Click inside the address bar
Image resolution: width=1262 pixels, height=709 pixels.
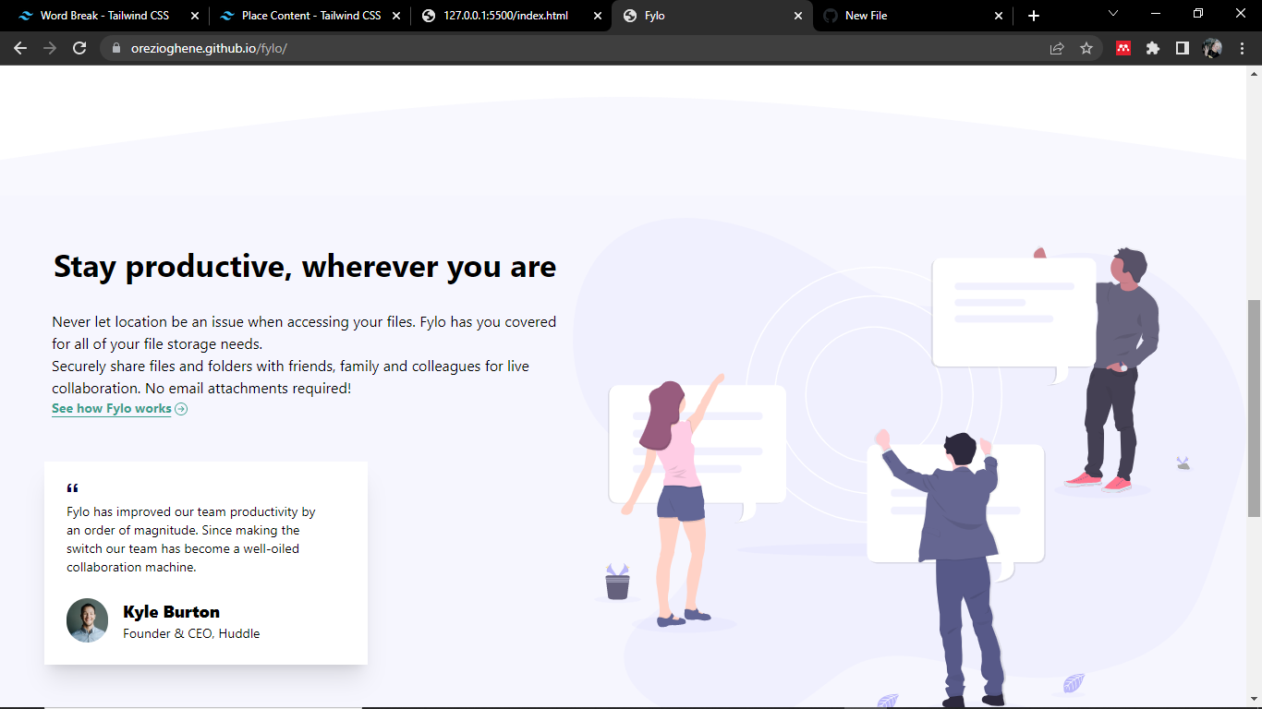pyautogui.click(x=370, y=47)
